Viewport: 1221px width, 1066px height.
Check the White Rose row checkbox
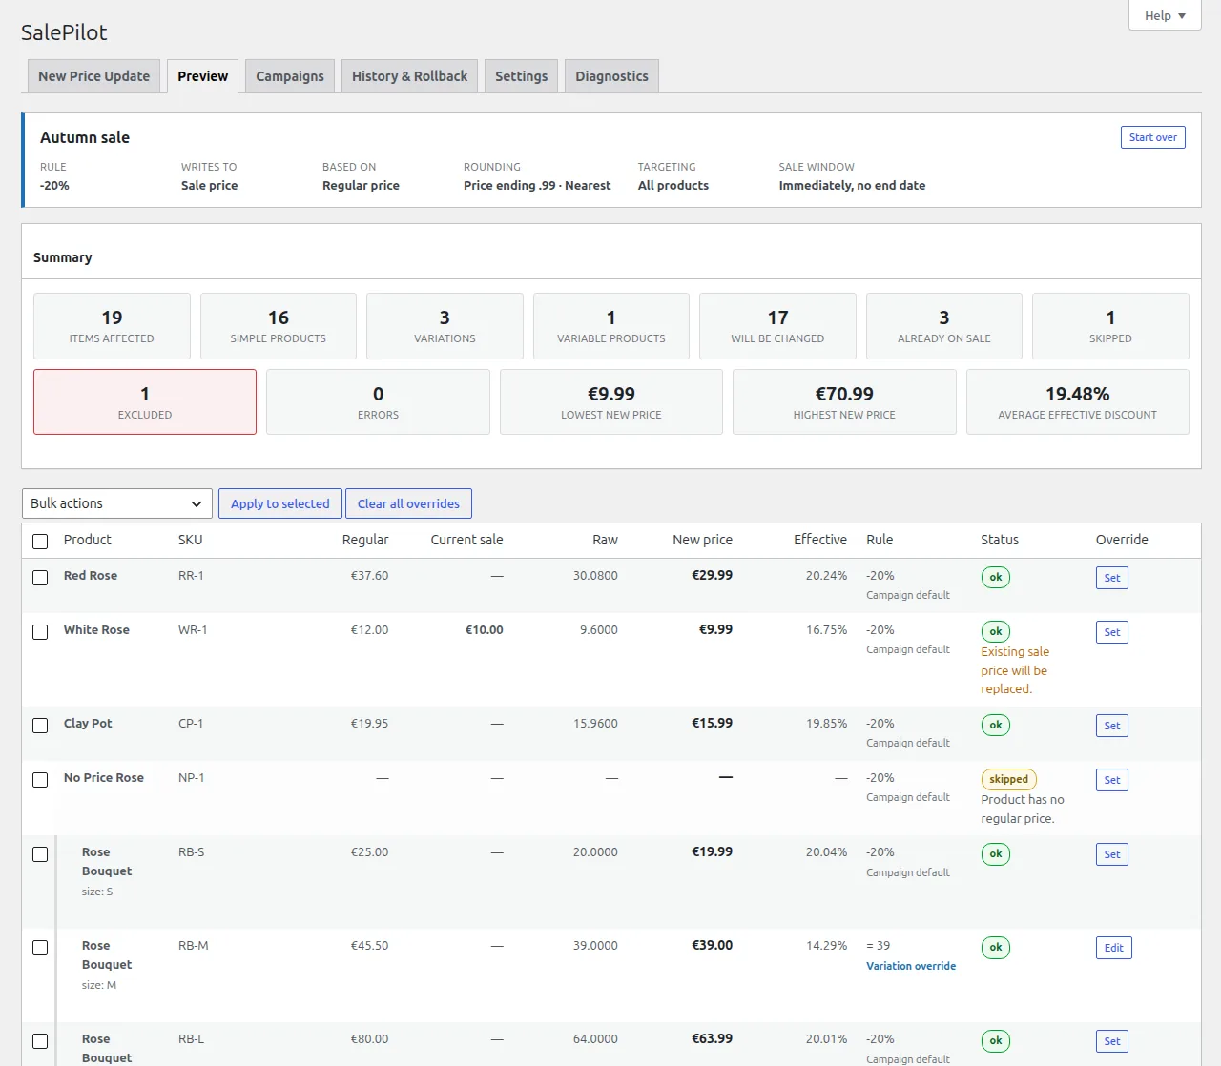[40, 632]
